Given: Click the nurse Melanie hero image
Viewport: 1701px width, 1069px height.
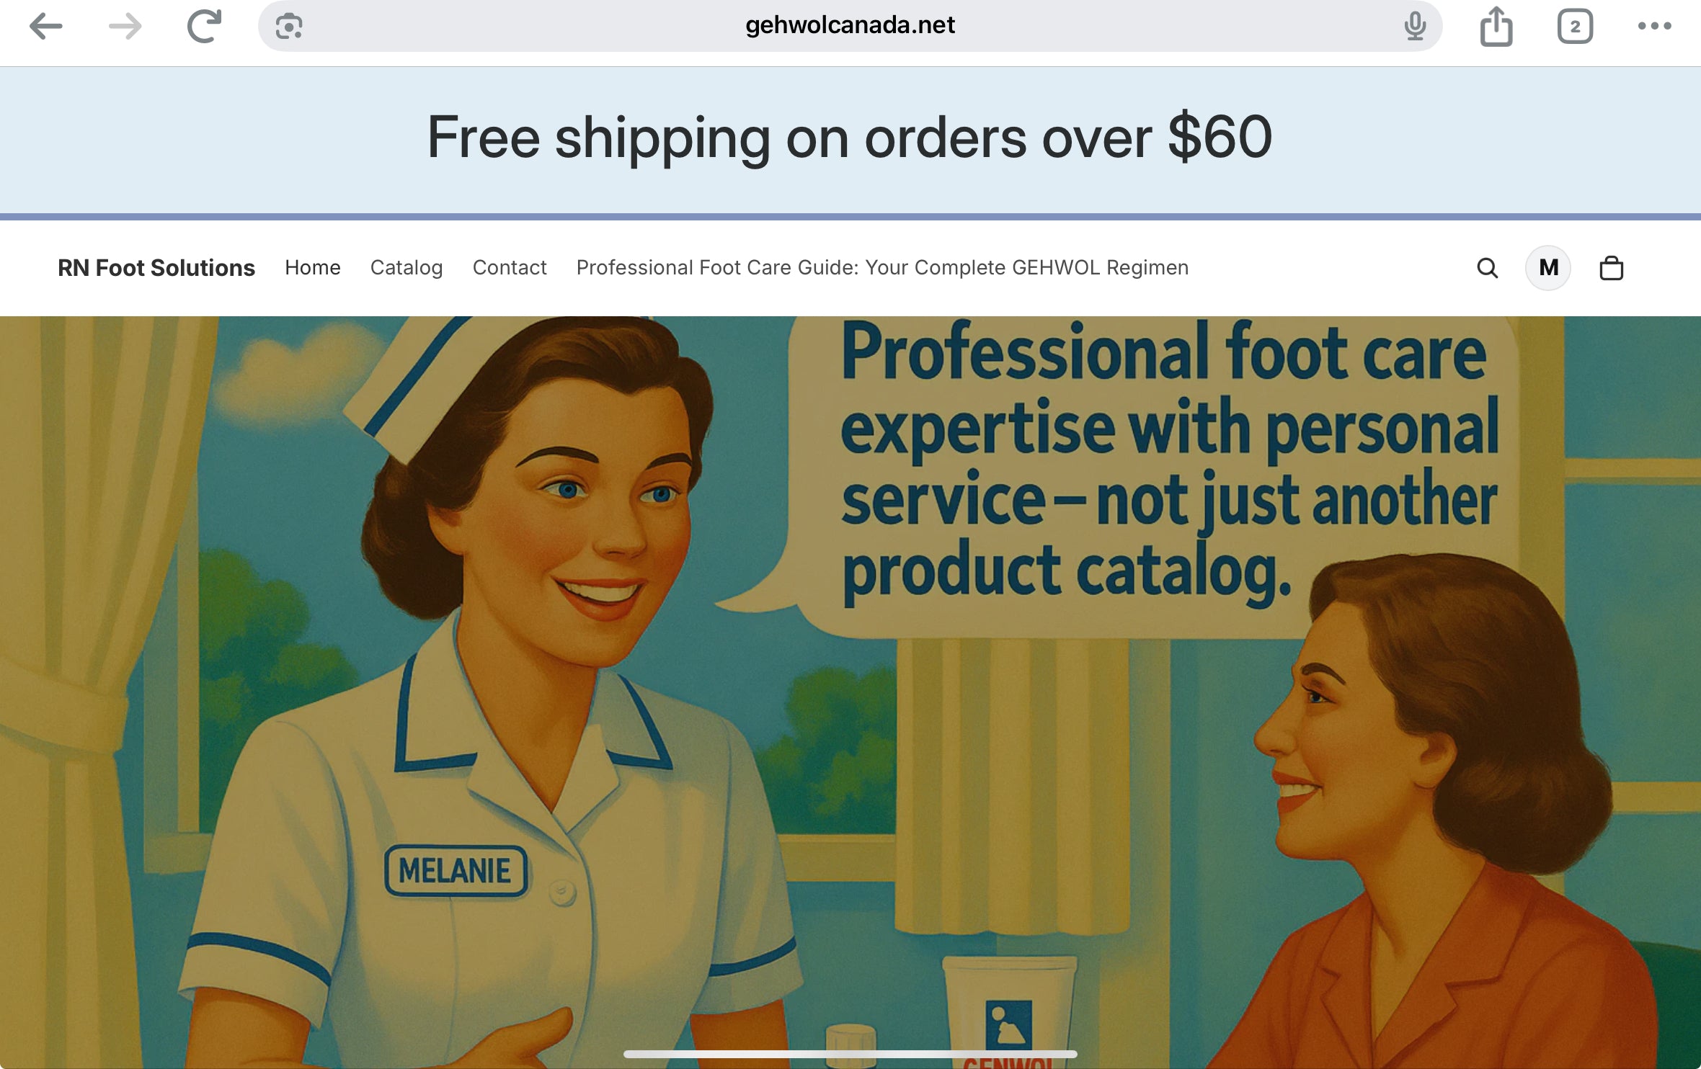Looking at the screenshot, I should [850, 692].
